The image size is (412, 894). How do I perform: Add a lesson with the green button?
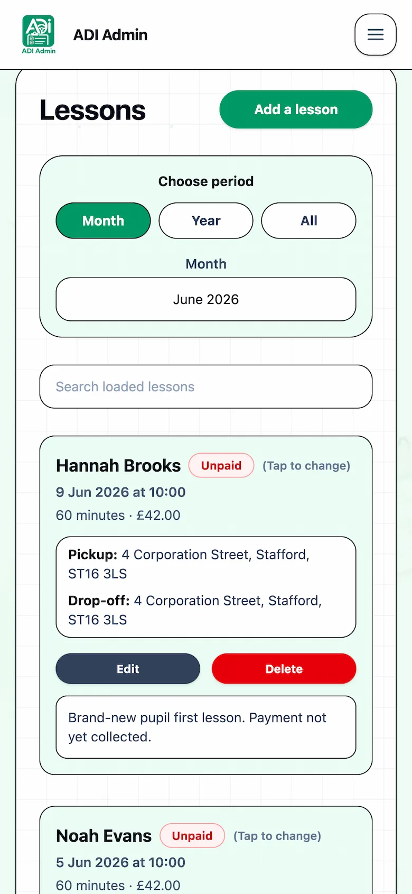[296, 109]
